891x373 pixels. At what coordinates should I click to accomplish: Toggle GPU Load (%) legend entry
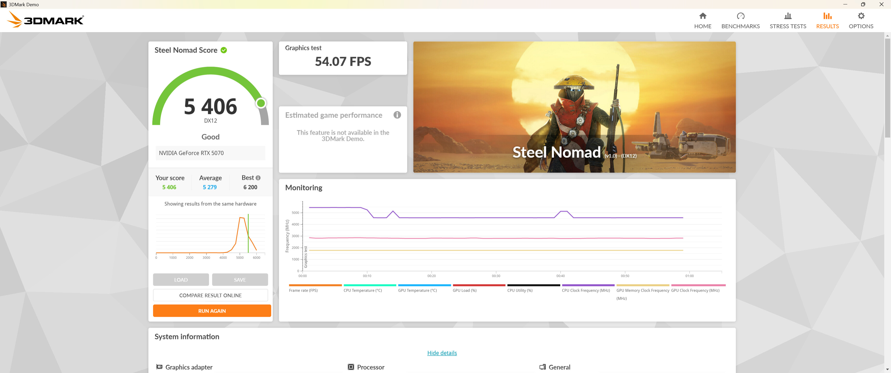464,290
